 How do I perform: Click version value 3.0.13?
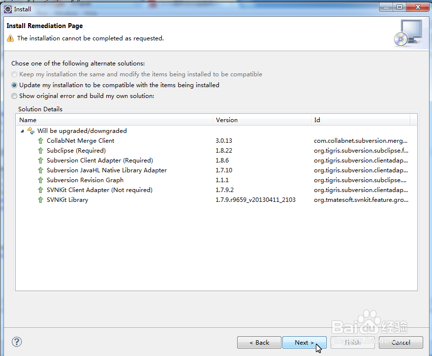pyautogui.click(x=224, y=141)
